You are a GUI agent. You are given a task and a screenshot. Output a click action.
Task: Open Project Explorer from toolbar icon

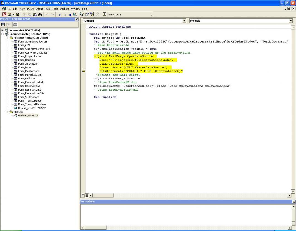82,14
